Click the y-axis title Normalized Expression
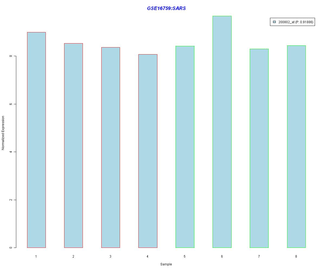The height and width of the screenshot is (270, 325). tap(3, 133)
